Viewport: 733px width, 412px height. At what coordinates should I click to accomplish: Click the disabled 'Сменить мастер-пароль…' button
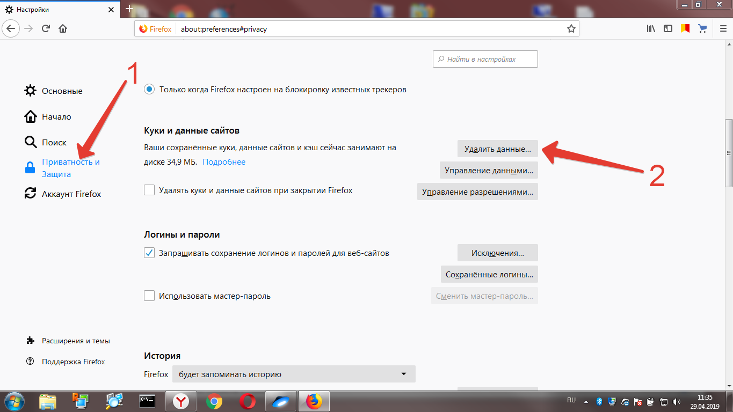pos(484,296)
